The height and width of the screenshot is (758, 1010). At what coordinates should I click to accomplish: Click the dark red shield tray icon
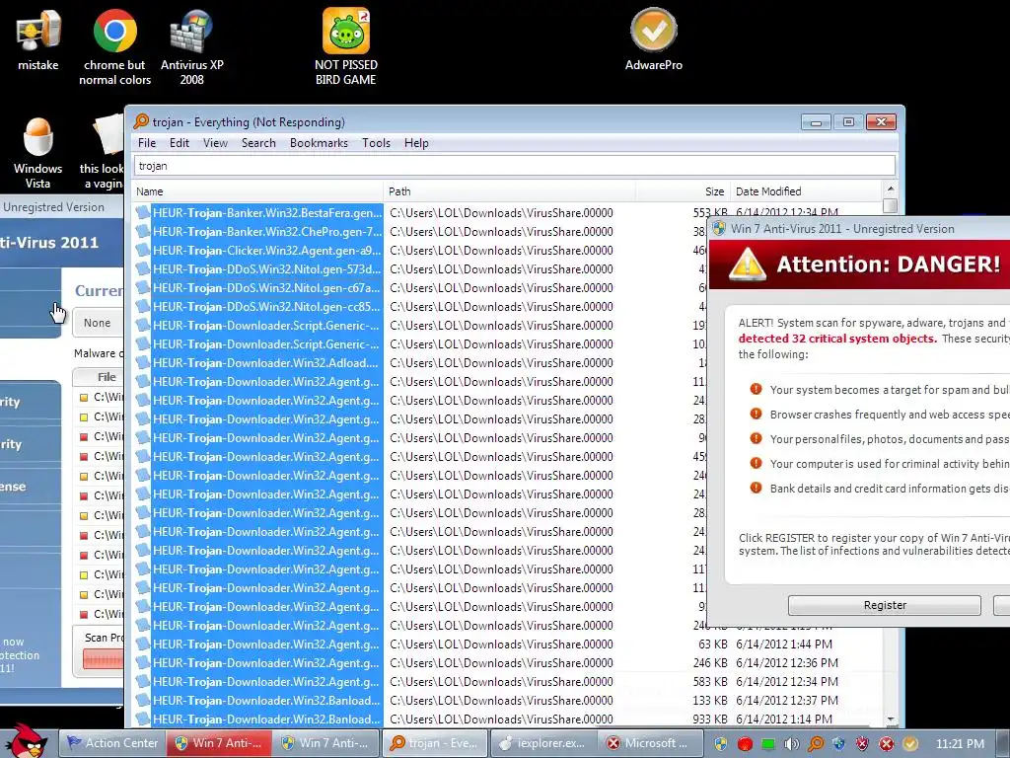(x=862, y=743)
